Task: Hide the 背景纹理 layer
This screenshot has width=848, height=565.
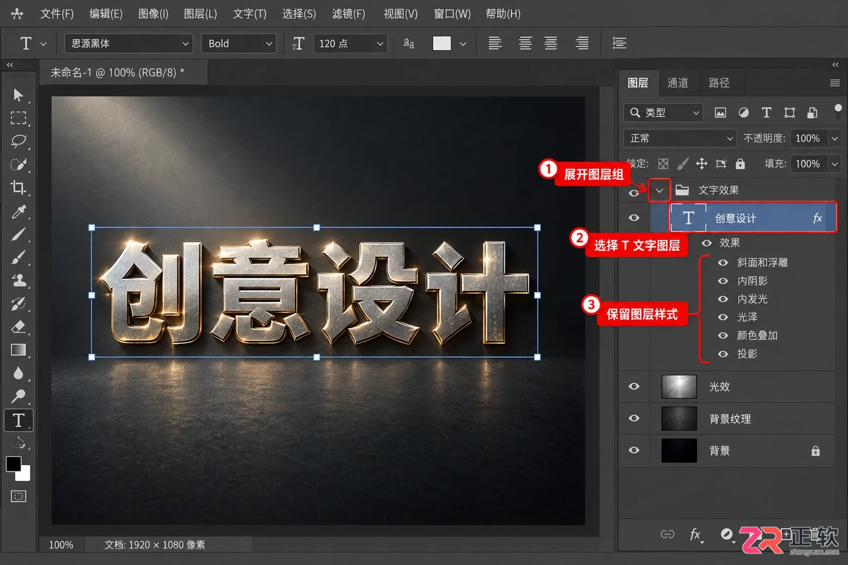Action: point(634,418)
